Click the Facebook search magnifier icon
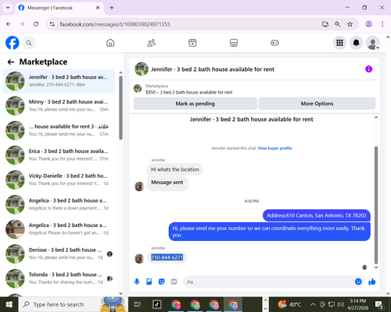This screenshot has width=391, height=312. point(29,43)
